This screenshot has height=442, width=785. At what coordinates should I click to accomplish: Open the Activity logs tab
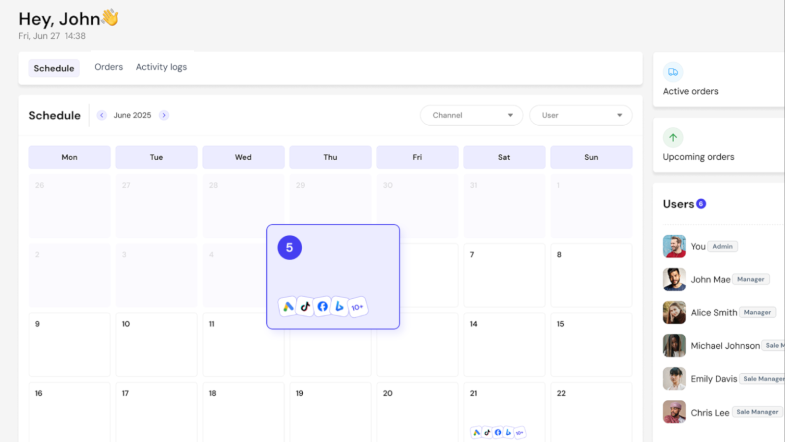pos(161,67)
